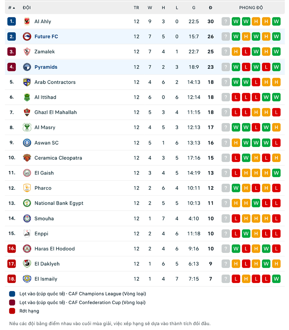Viewport: 289px width, 330px height.
Task: Click Al Ahly's upcoming match '?' badge
Action: pyautogui.click(x=226, y=21)
